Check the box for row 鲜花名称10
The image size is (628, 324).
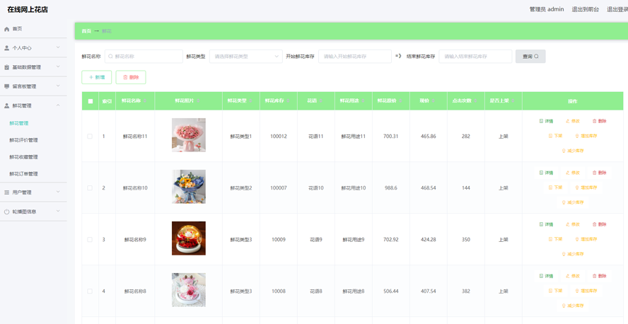(x=90, y=188)
